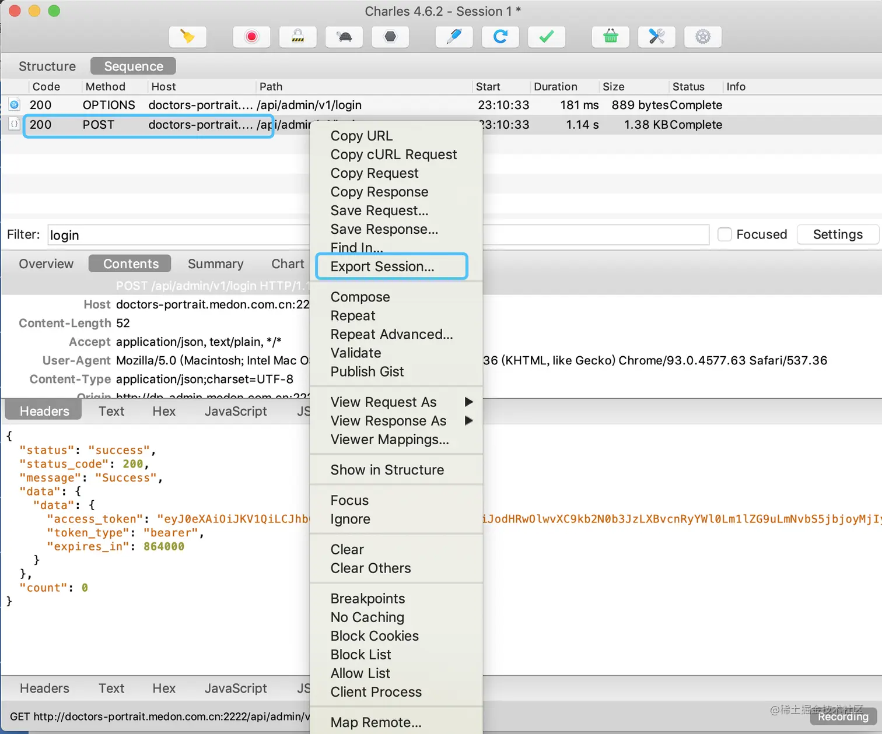The height and width of the screenshot is (734, 882).
Task: Click the application/json;charset=UTF-8 header value
Action: point(205,379)
